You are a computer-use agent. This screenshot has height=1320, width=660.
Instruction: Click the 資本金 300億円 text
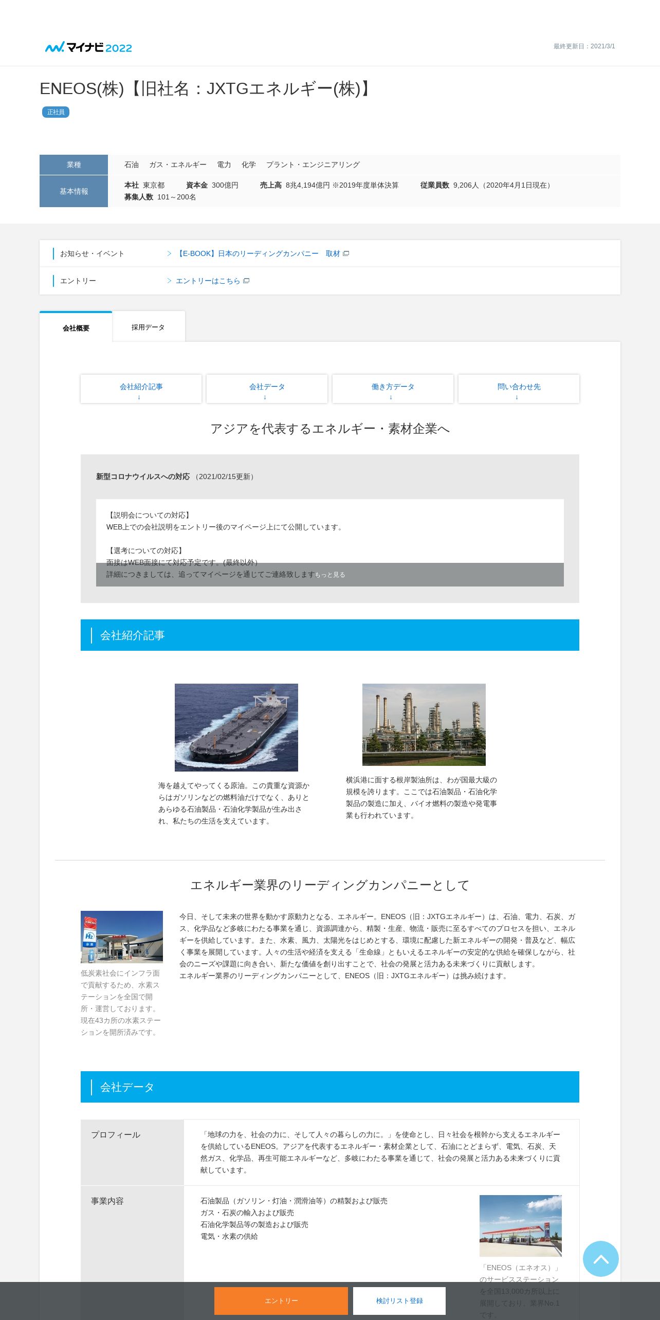[212, 185]
